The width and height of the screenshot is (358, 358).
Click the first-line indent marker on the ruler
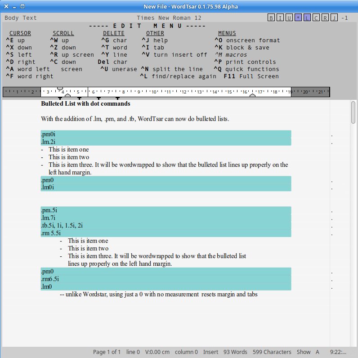pos(60,88)
